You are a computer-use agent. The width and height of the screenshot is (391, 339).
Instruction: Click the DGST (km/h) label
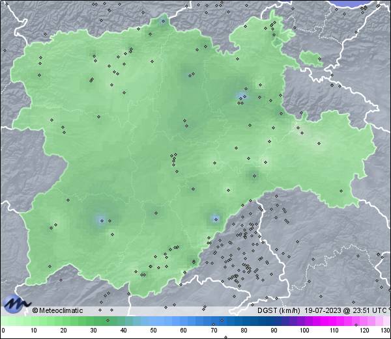tap(279, 310)
